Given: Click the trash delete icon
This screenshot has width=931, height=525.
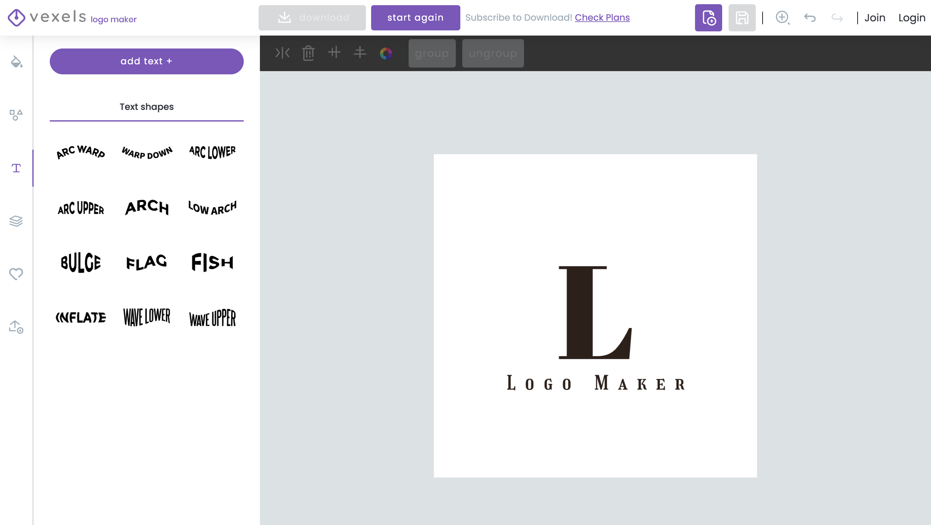Looking at the screenshot, I should pos(308,53).
